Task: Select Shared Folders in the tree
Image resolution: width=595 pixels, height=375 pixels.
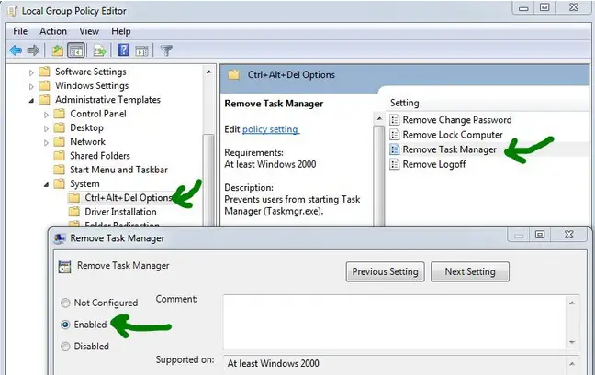Action: (100, 155)
